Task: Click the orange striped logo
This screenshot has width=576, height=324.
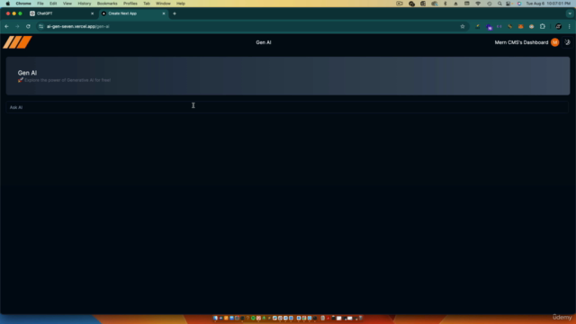Action: 17,42
